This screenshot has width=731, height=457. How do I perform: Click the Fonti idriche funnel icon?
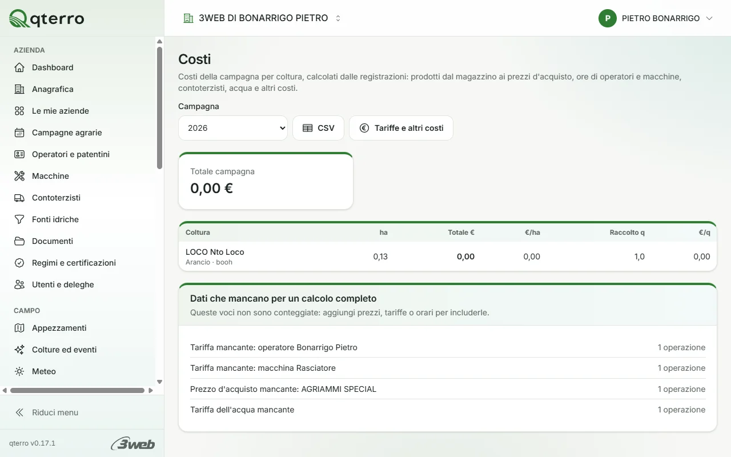click(19, 219)
